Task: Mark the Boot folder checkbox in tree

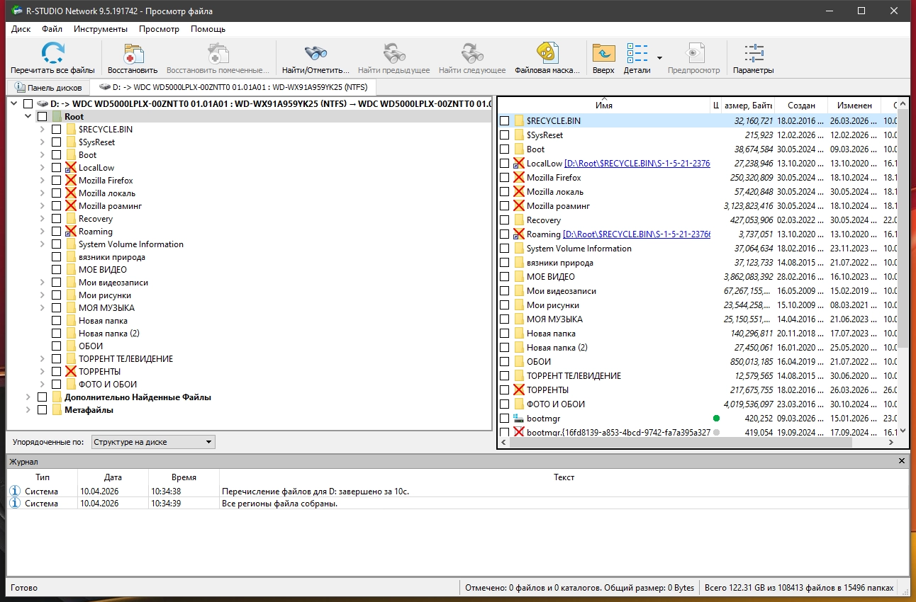Action: (x=57, y=155)
